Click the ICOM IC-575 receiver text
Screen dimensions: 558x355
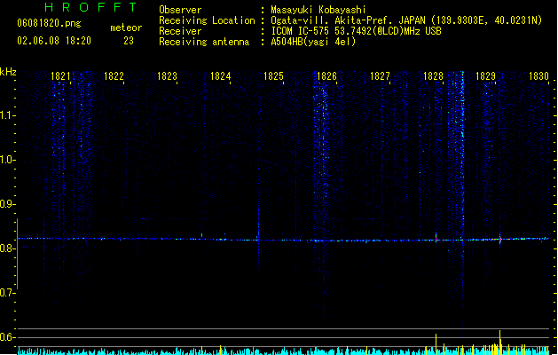point(356,31)
